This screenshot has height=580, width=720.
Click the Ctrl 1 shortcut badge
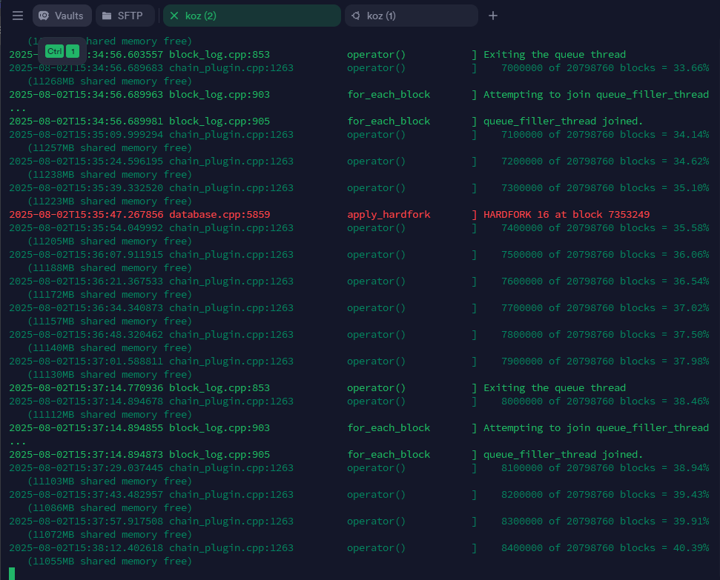pos(62,51)
